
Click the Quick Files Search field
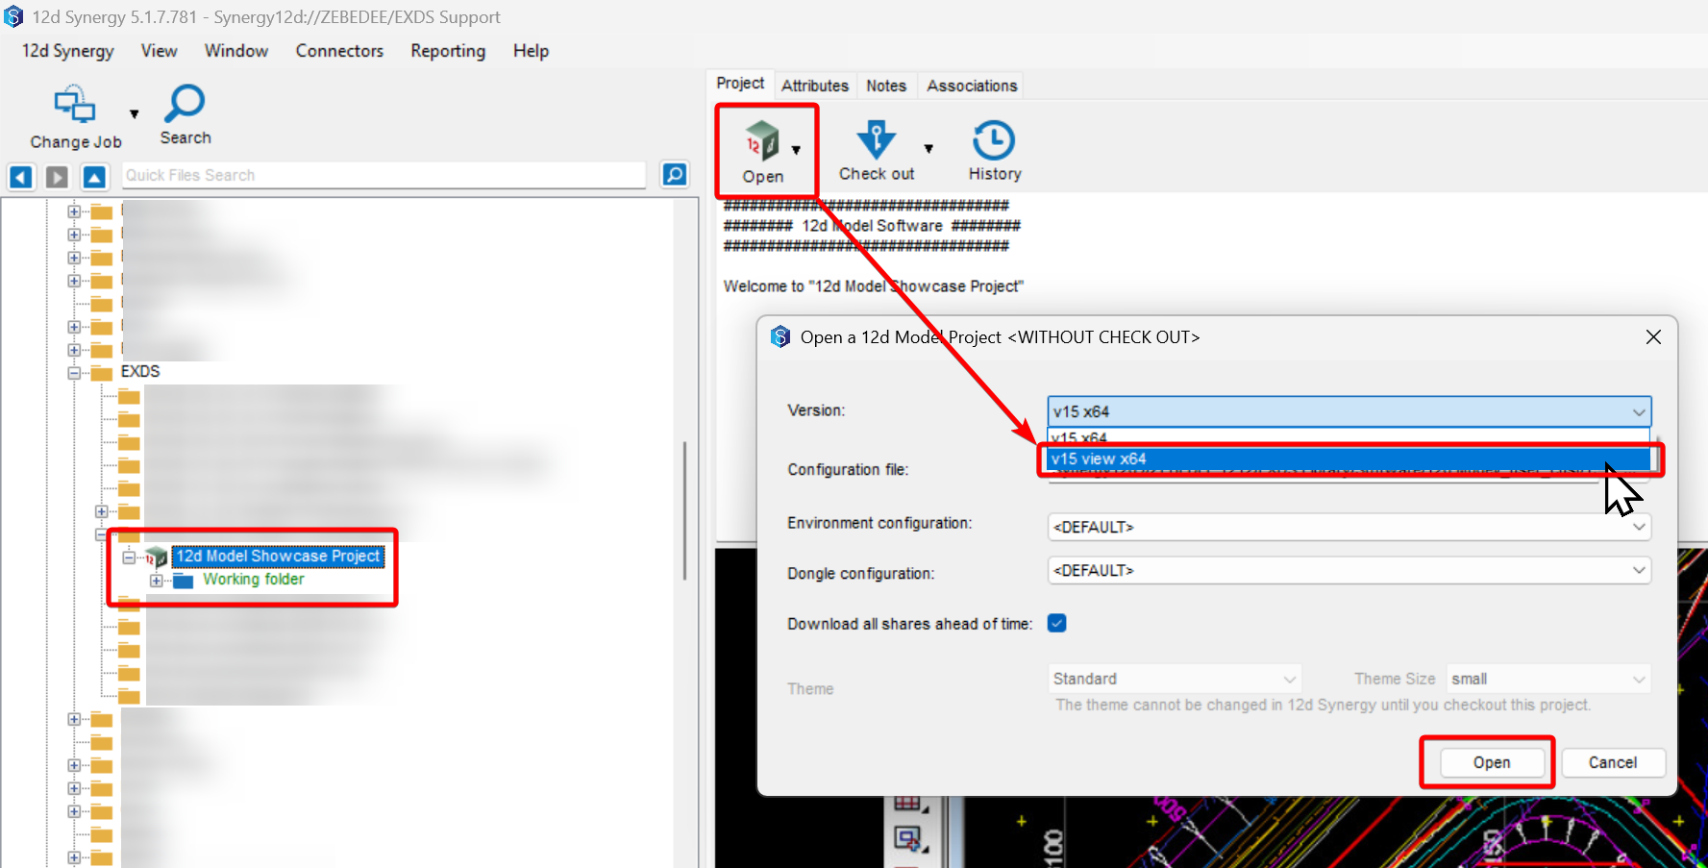pyautogui.click(x=384, y=175)
